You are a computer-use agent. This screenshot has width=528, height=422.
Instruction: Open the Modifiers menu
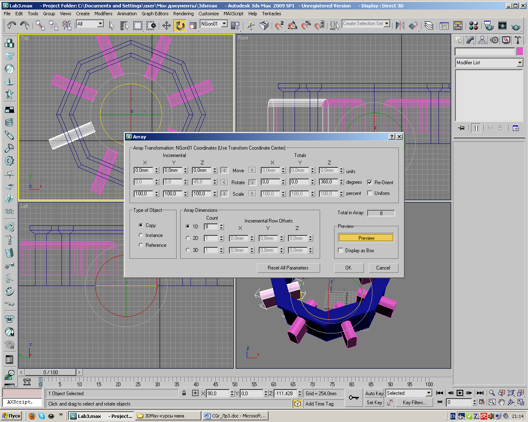(x=103, y=14)
